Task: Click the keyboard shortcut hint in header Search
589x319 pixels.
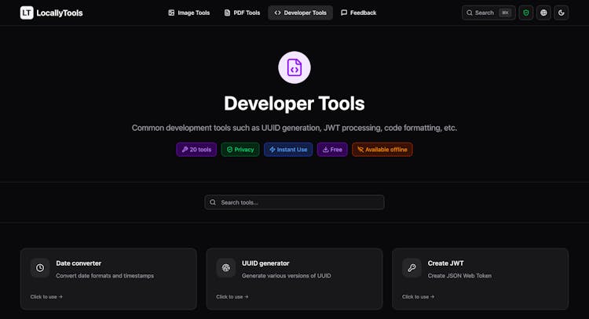Action: pos(505,13)
